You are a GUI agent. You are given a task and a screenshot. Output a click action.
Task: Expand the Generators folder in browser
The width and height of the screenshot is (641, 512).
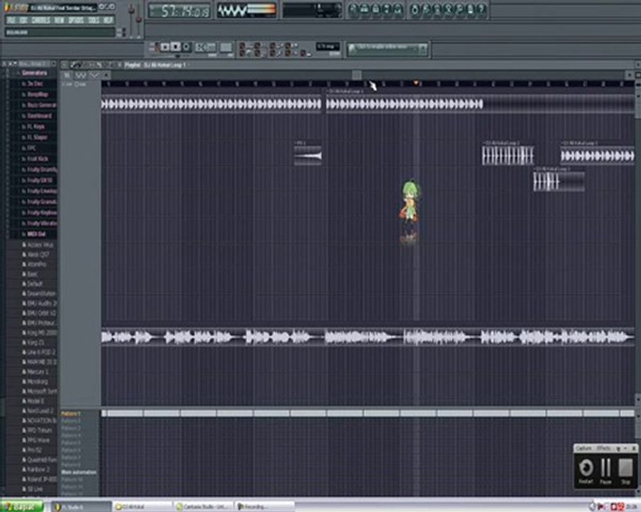pyautogui.click(x=34, y=73)
